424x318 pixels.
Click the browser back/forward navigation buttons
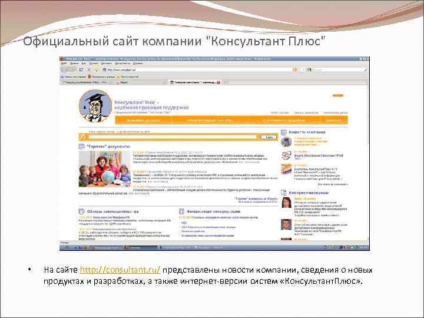(69, 69)
